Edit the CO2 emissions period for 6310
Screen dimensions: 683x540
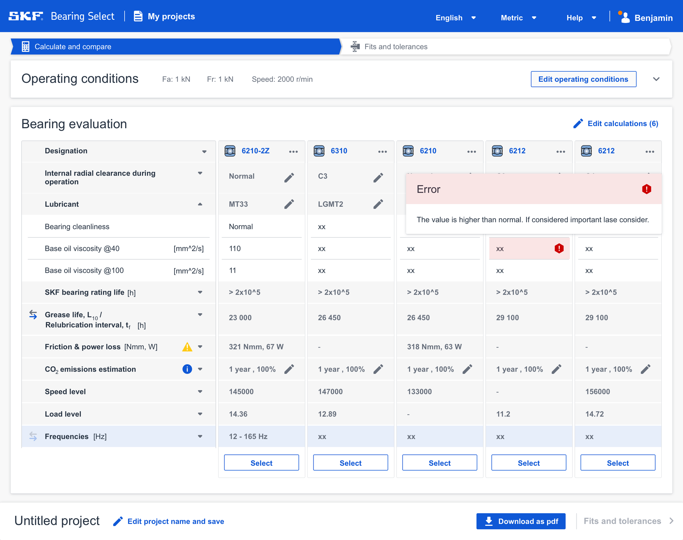[x=378, y=369]
